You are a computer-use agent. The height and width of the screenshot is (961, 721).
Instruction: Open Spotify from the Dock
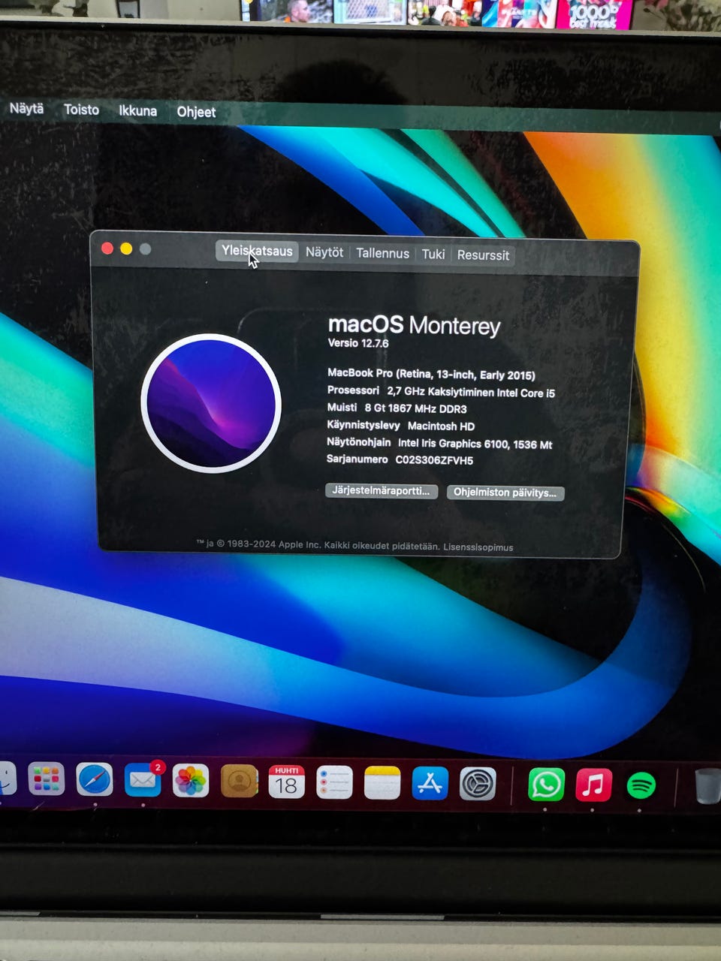641,786
